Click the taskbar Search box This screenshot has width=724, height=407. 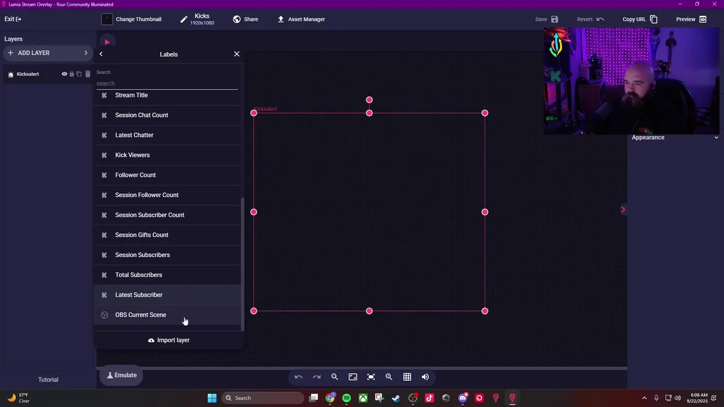pyautogui.click(x=263, y=398)
